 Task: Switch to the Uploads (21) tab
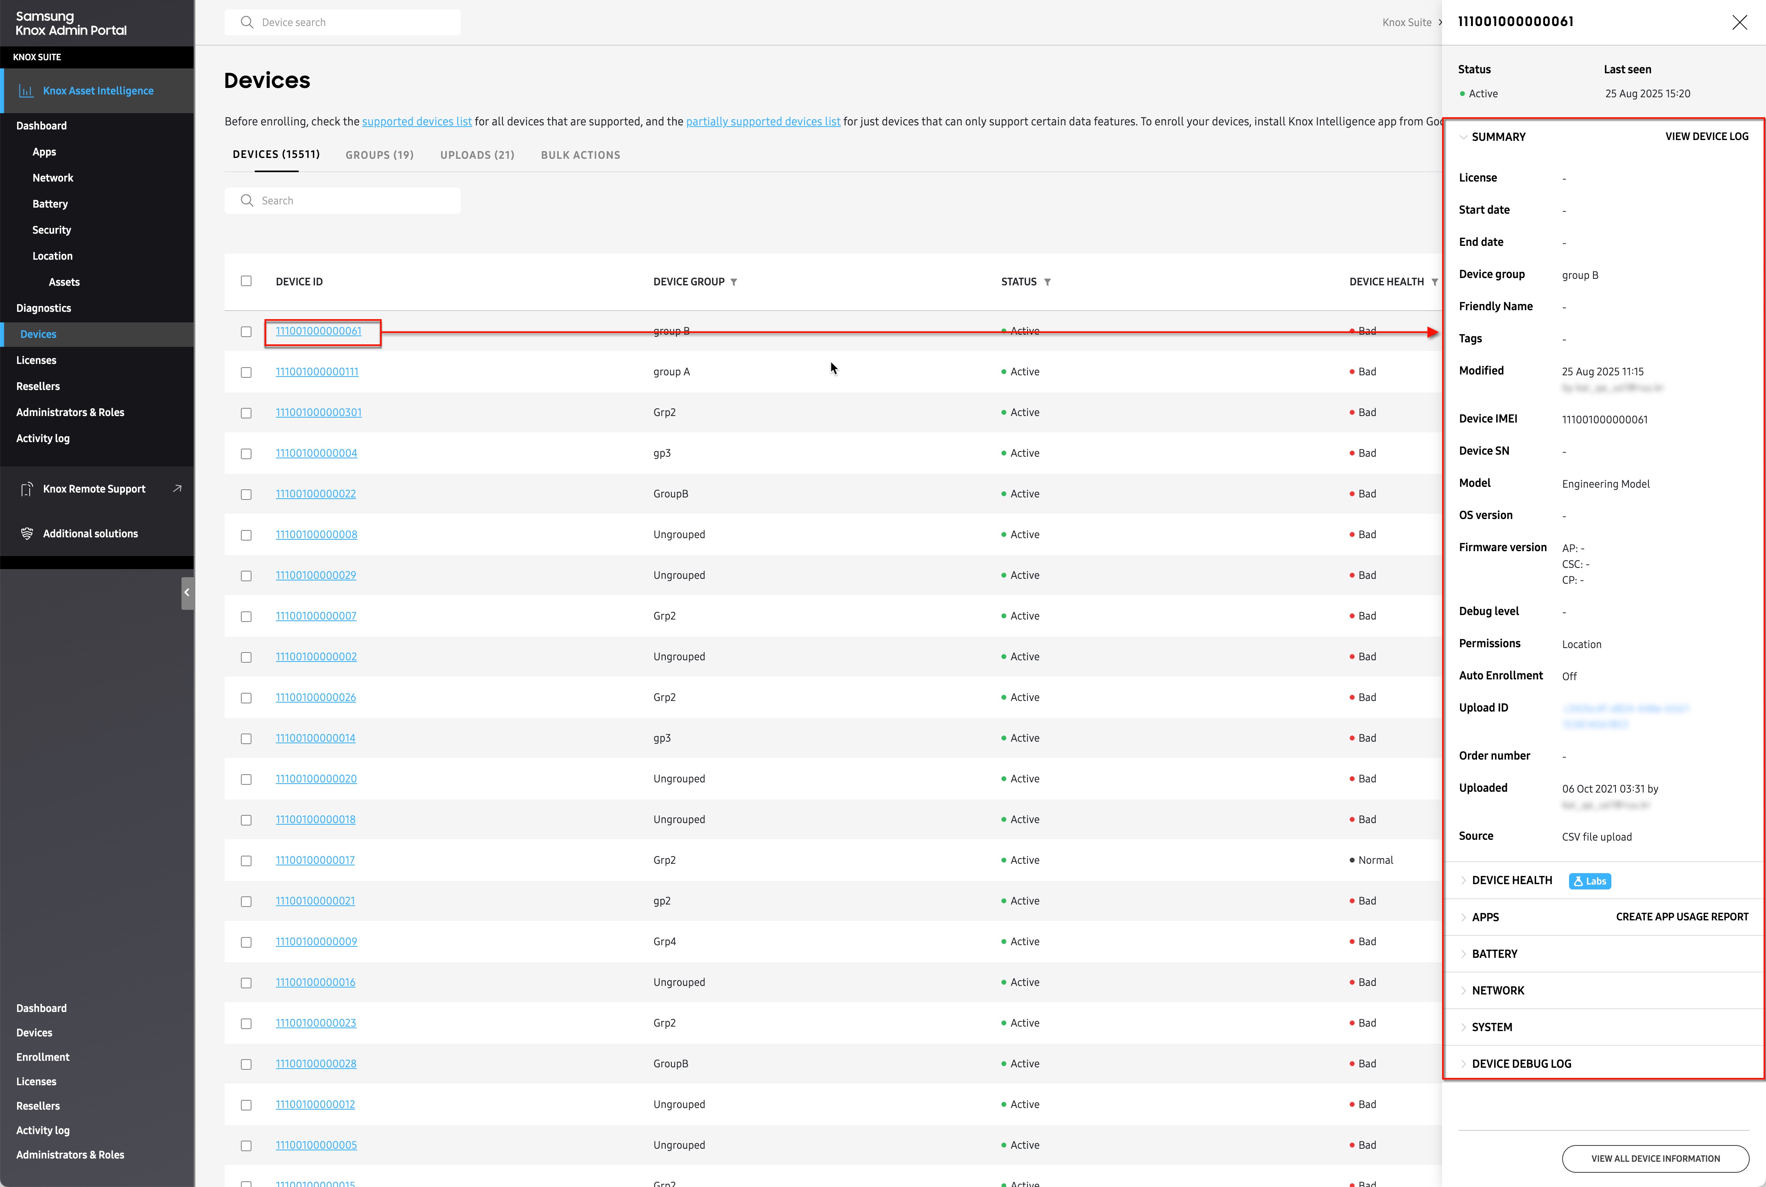point(477,155)
